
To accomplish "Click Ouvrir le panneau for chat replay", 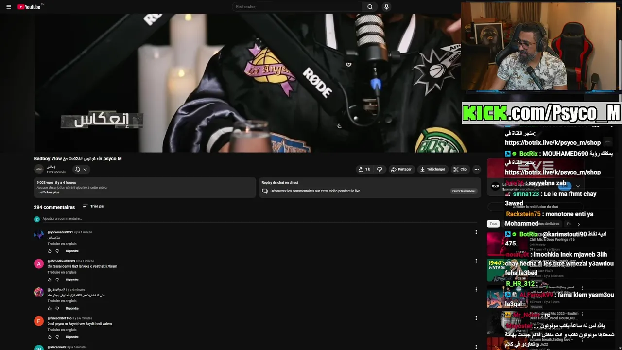I will [464, 191].
